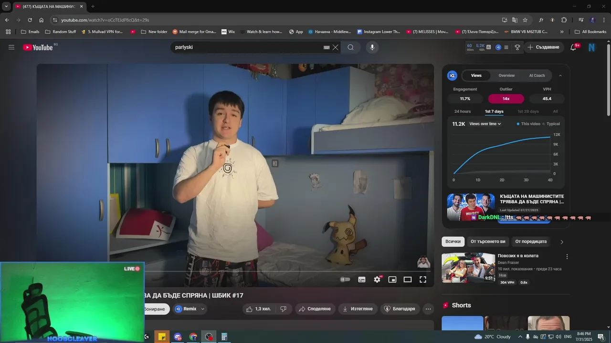
Task: Open the Chrome extensions puzzle icon
Action: [x=564, y=20]
